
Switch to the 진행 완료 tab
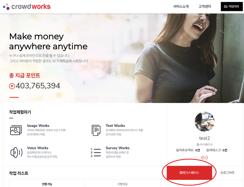123,183
